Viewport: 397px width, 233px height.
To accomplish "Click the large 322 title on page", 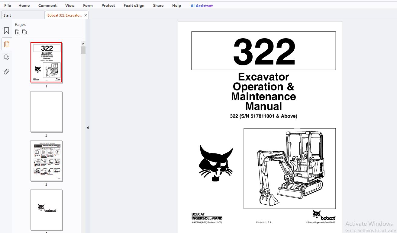I will [x=264, y=52].
